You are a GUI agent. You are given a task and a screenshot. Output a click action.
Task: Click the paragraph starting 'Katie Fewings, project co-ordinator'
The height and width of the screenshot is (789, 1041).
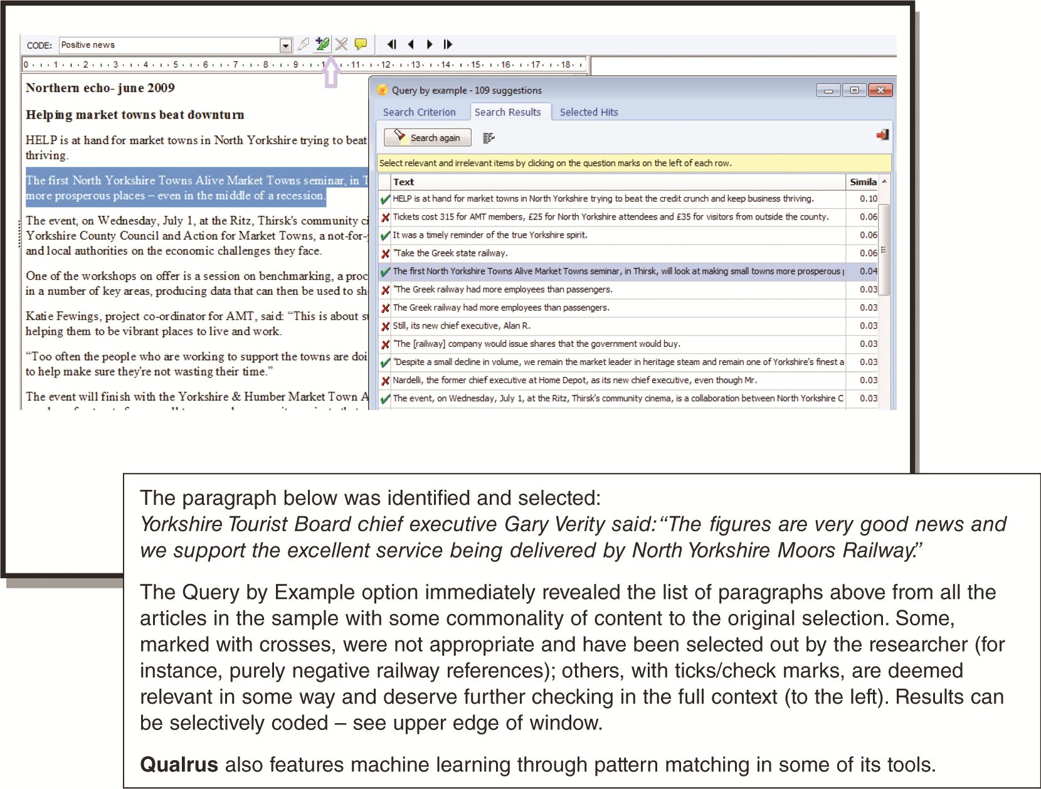point(197,324)
